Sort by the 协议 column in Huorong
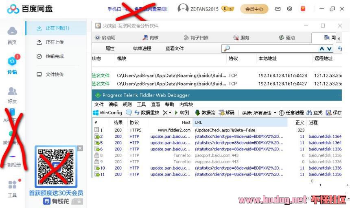Image resolution: width=350 pixels, height=208 pixels. (x=234, y=58)
